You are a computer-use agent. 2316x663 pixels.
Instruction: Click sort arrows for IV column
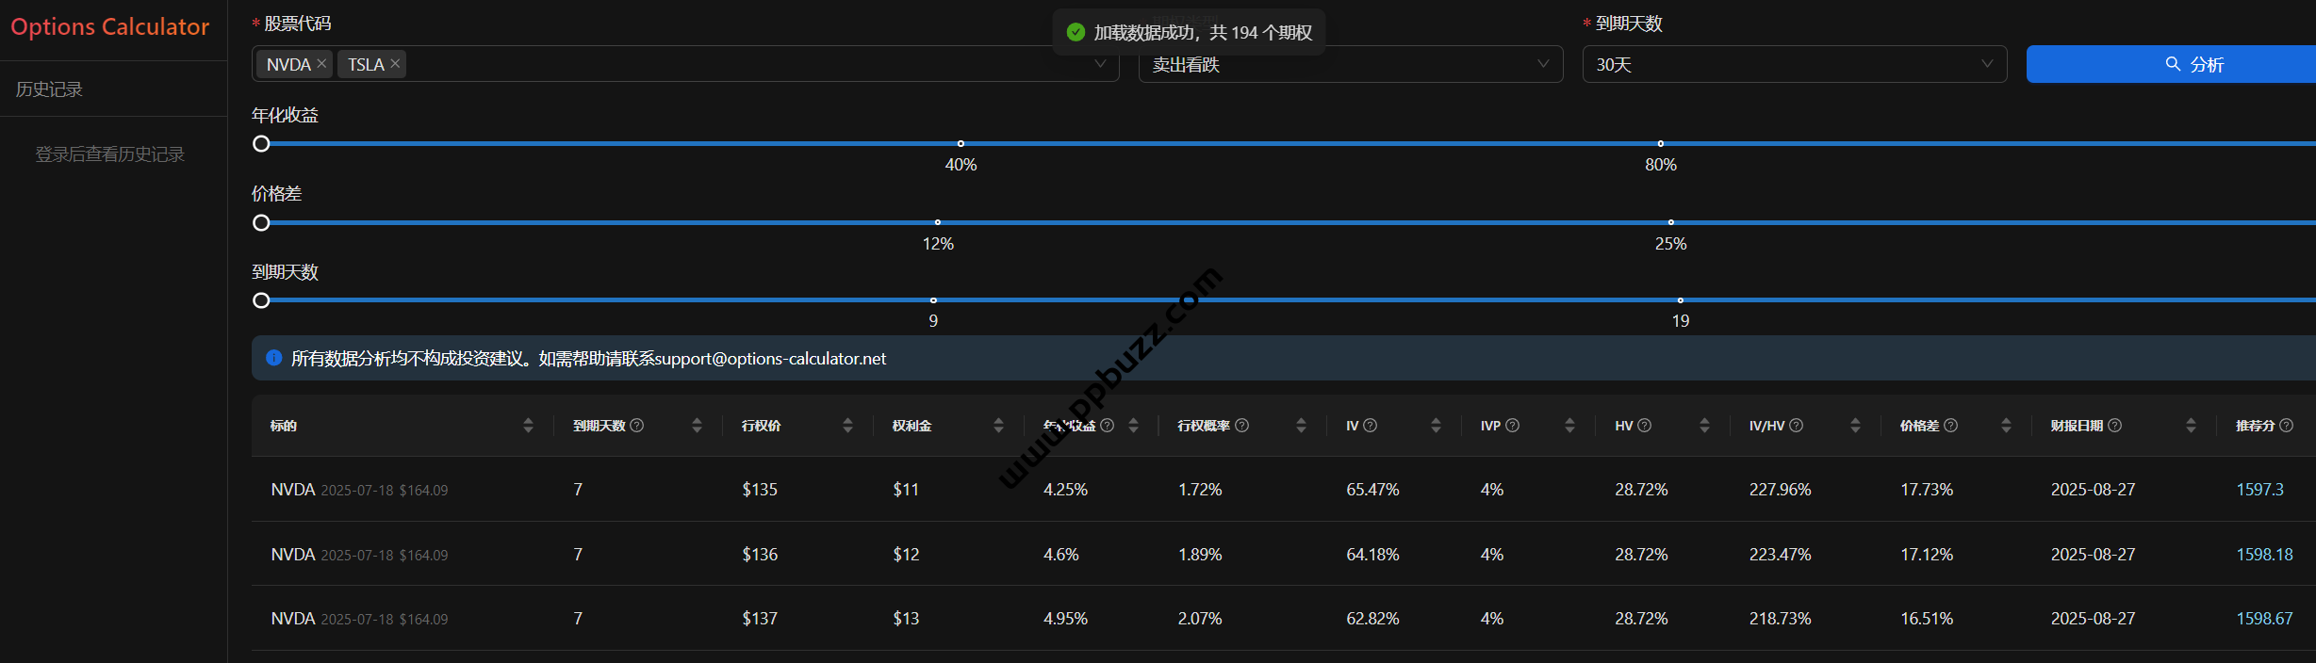click(x=1436, y=426)
